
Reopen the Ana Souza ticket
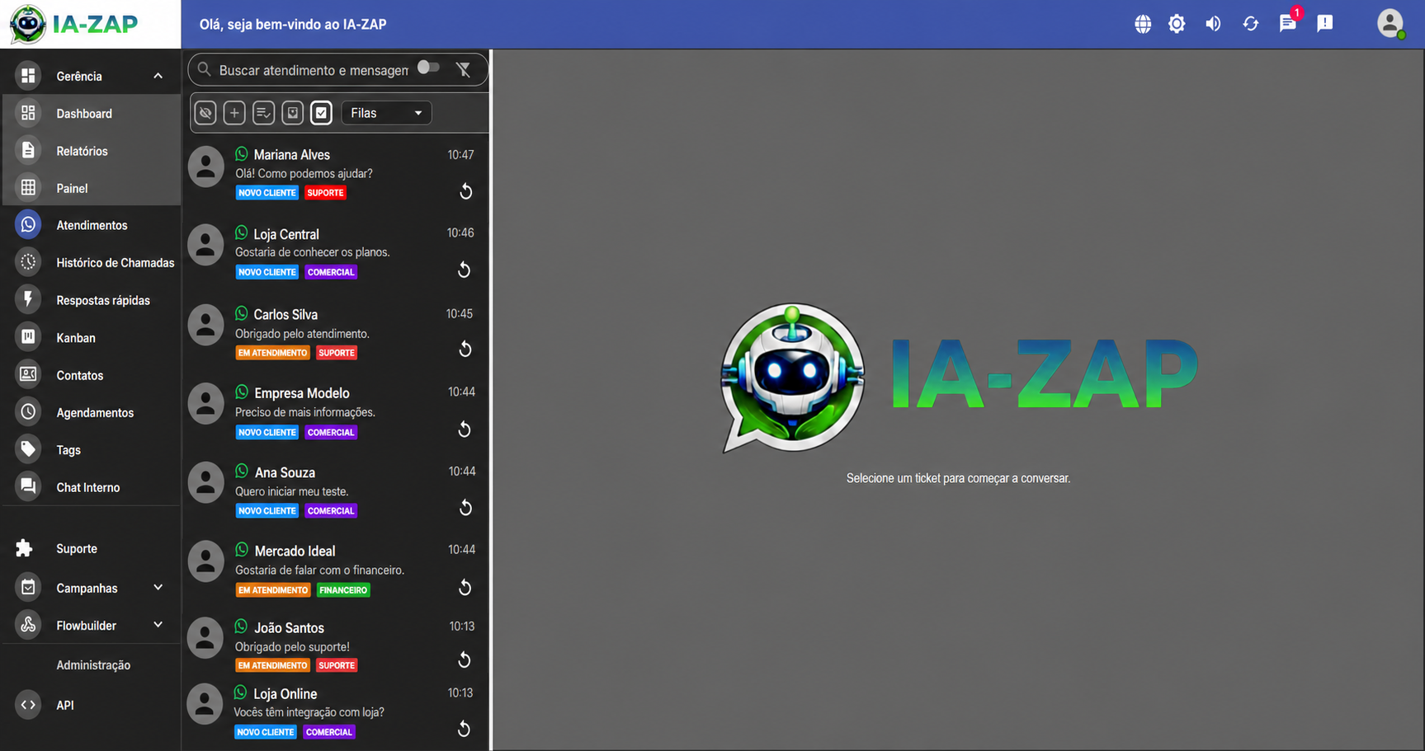click(x=465, y=508)
